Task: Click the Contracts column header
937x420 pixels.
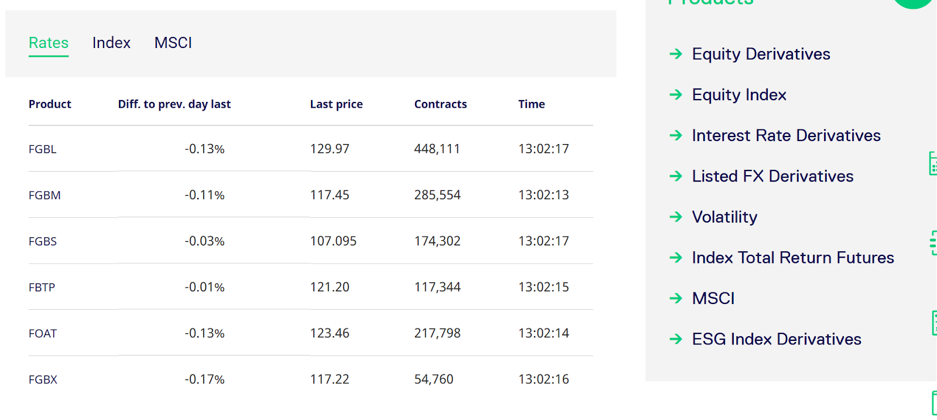Action: pyautogui.click(x=440, y=104)
